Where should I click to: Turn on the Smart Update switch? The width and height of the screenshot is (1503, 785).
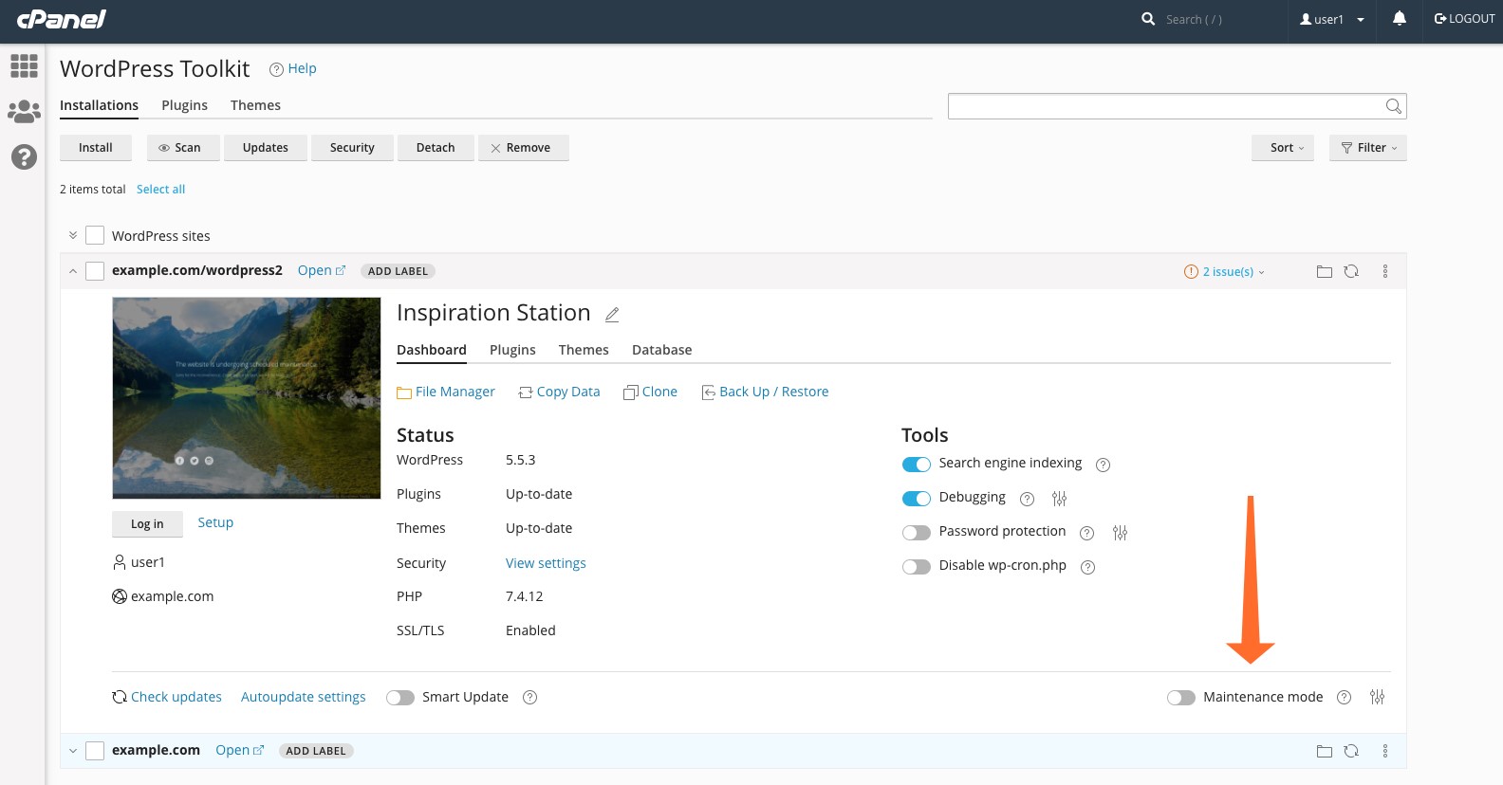tap(400, 698)
